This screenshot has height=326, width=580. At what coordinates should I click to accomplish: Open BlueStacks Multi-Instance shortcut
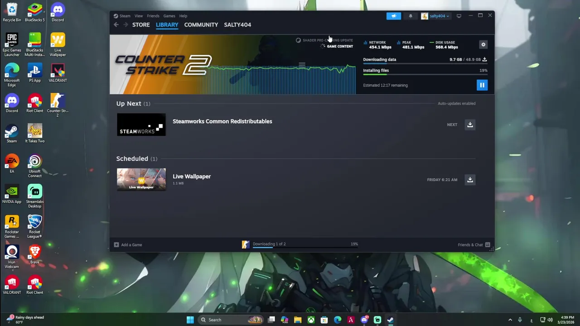35,45
